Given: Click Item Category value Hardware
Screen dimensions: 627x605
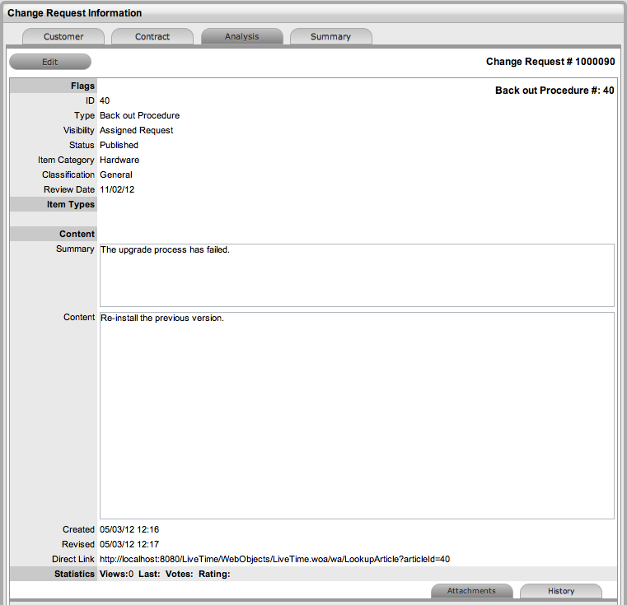Looking at the screenshot, I should (119, 160).
